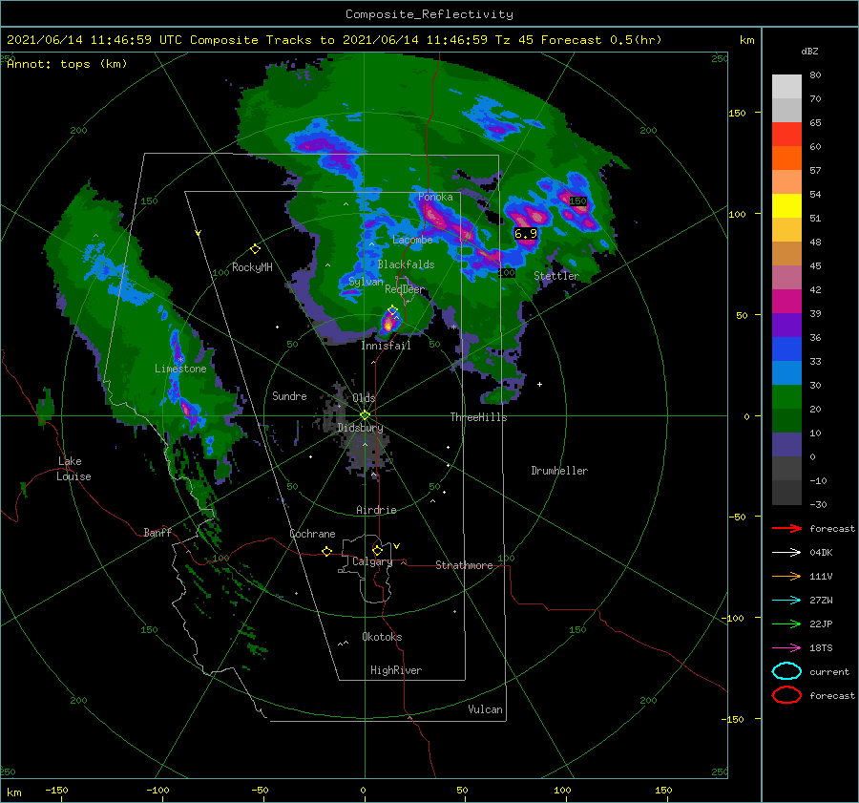Click the yellow diamond marker above RockyMH

point(255,249)
